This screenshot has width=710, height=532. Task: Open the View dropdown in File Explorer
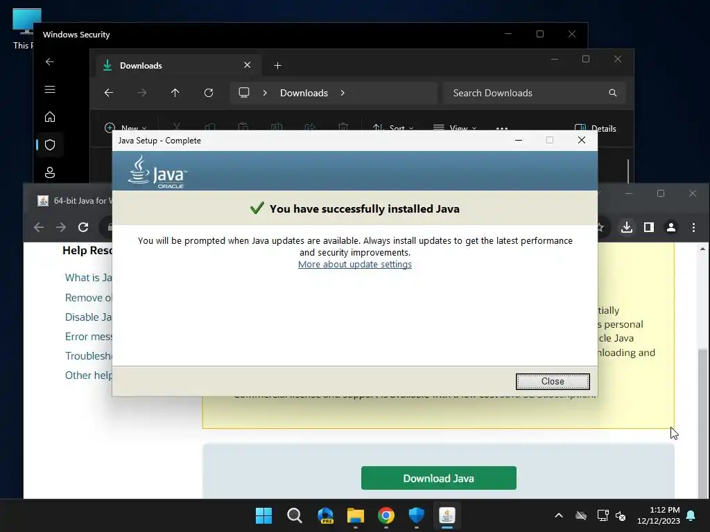455,128
